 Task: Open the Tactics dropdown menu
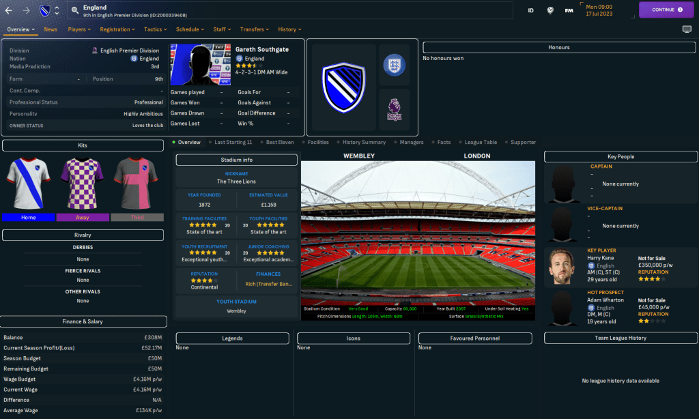point(155,29)
